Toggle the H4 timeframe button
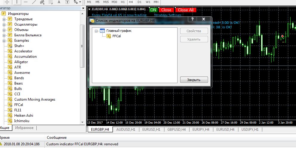The image size is (296, 148). tap(131, 2)
